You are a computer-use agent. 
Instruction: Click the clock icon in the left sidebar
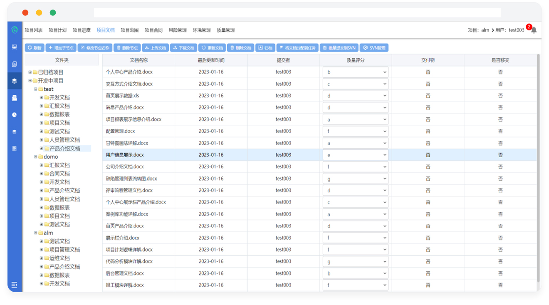click(15, 115)
